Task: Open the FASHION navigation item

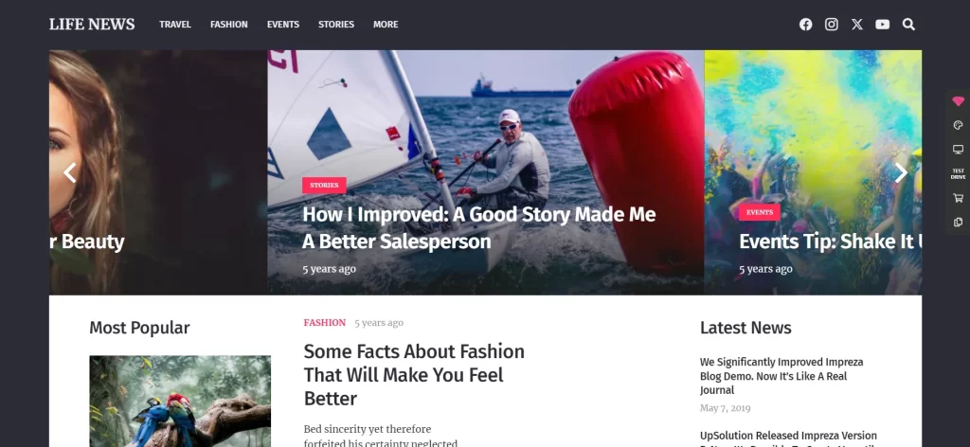Action: point(229,24)
